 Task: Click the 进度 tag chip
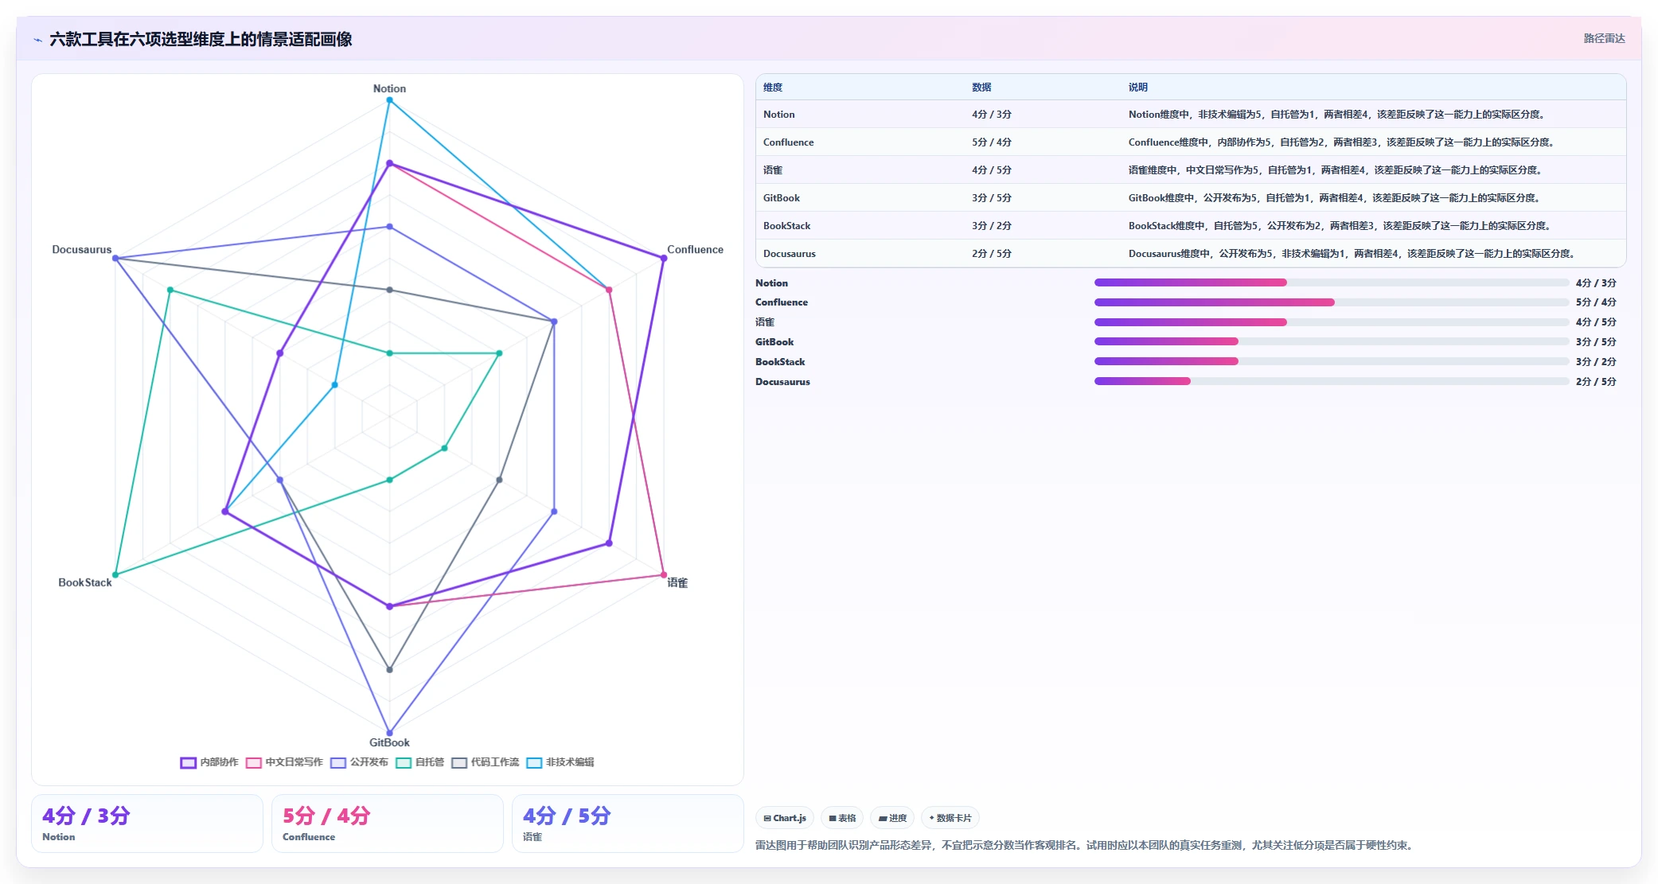click(x=892, y=818)
